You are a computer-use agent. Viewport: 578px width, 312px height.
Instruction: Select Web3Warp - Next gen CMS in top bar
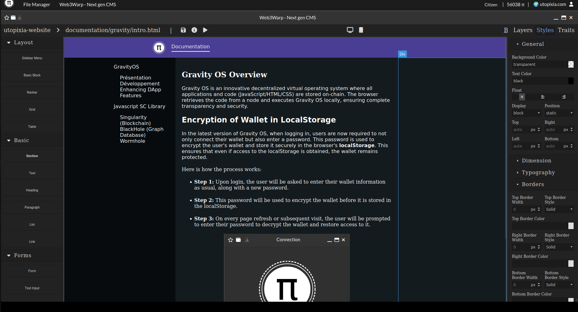point(88,4)
